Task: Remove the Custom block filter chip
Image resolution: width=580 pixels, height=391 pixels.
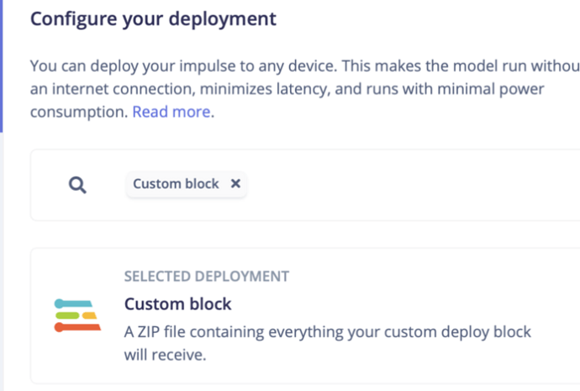Action: (235, 183)
